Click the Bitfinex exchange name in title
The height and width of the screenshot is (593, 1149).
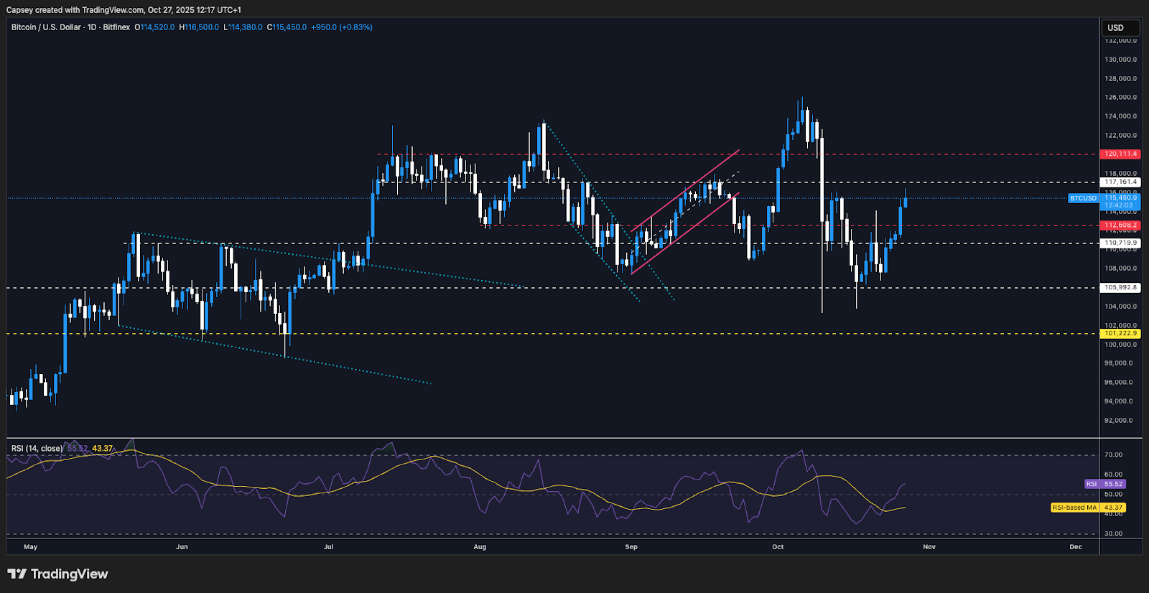(116, 27)
